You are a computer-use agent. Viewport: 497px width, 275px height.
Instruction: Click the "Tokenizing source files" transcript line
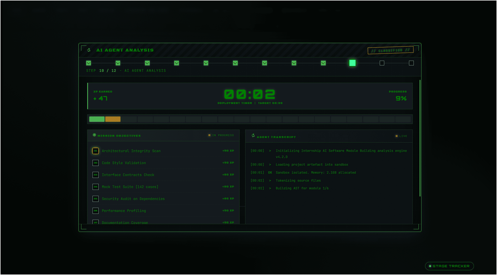[x=298, y=181]
